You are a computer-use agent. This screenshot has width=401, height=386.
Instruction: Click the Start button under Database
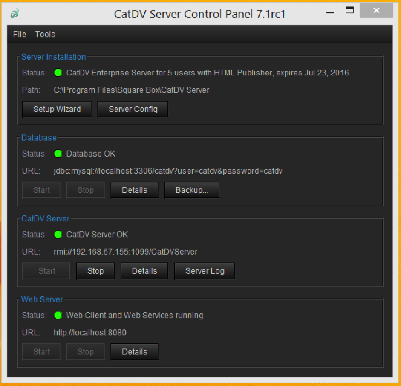(x=41, y=190)
